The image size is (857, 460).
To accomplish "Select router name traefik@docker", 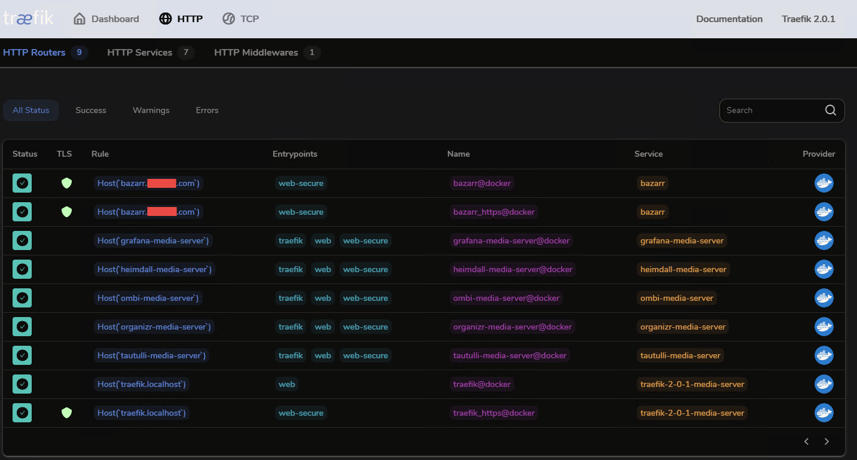I will (482, 384).
